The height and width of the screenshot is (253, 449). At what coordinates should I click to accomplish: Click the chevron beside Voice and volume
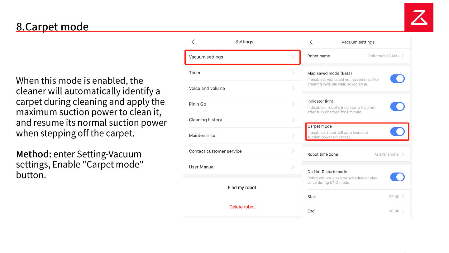pyautogui.click(x=293, y=88)
